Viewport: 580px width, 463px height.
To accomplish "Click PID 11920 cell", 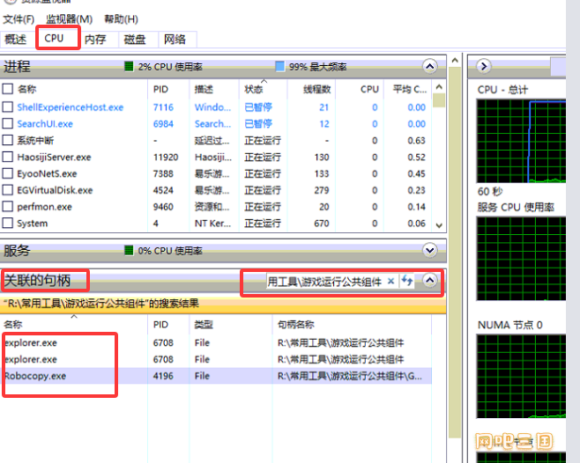I will 166,157.
